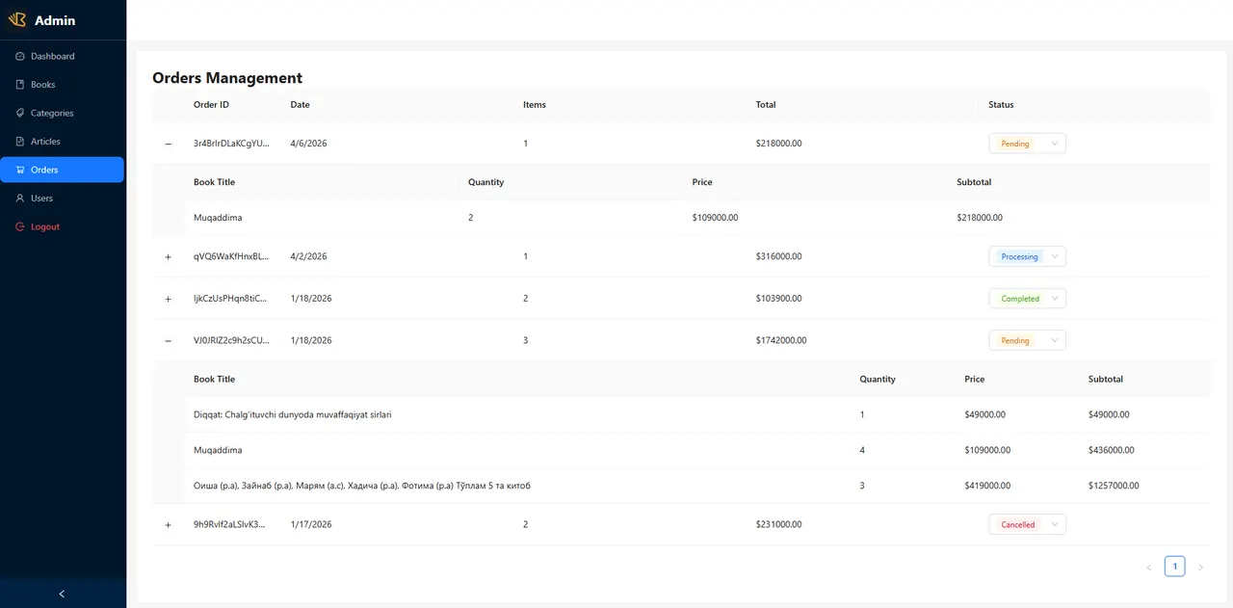Expand order IjkCzUsPHqn8tiC row details
The width and height of the screenshot is (1233, 608).
coord(168,299)
